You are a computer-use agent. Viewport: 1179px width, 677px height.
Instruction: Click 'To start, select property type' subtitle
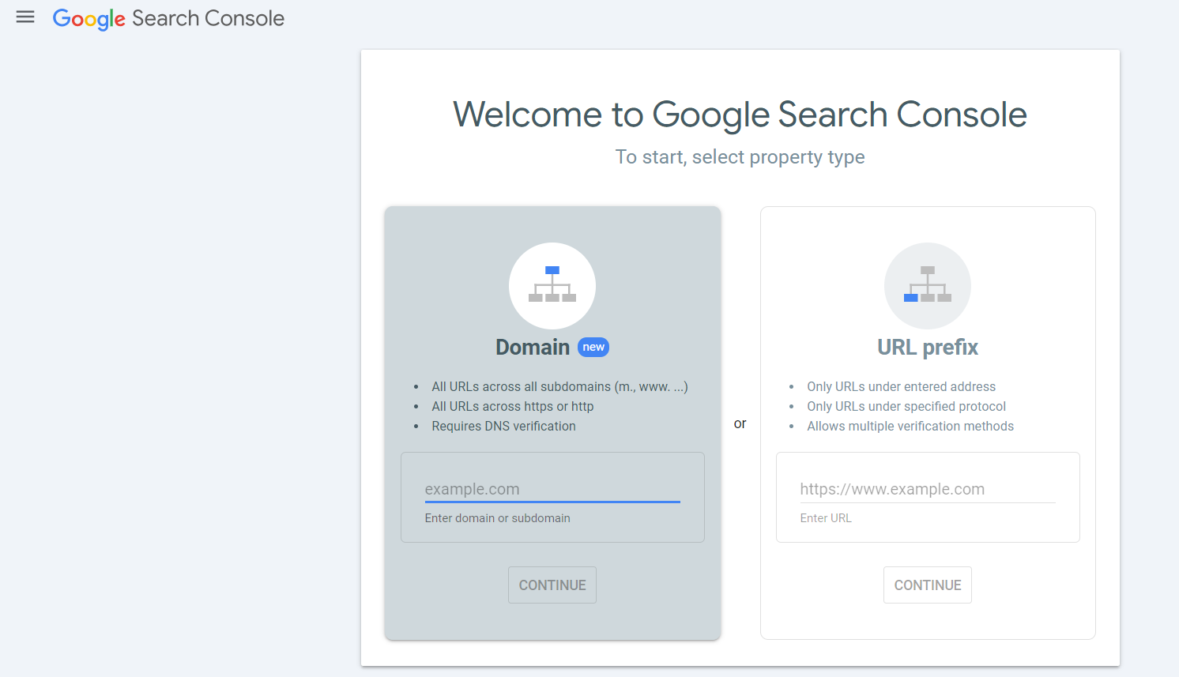point(740,157)
